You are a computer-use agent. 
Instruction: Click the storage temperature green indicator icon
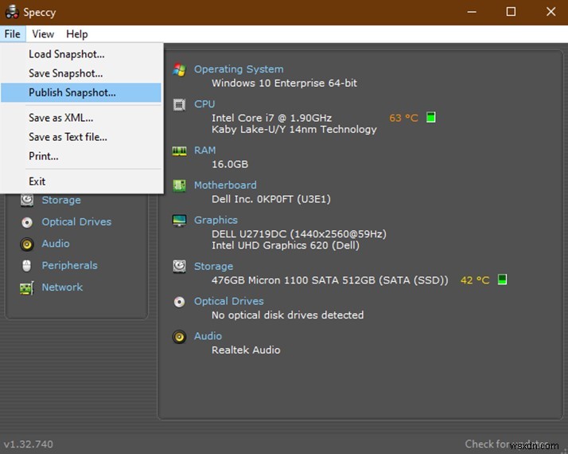point(502,280)
